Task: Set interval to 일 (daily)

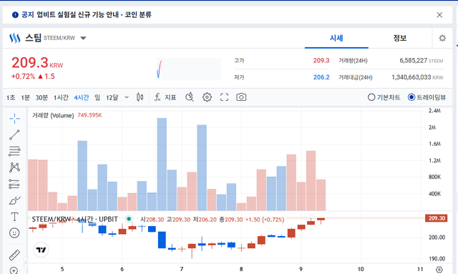Action: tap(97, 97)
